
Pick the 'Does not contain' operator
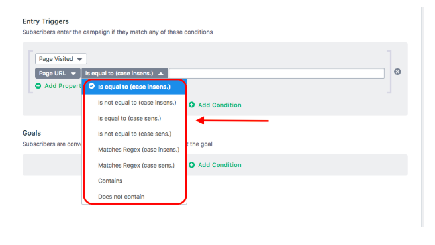point(134,197)
